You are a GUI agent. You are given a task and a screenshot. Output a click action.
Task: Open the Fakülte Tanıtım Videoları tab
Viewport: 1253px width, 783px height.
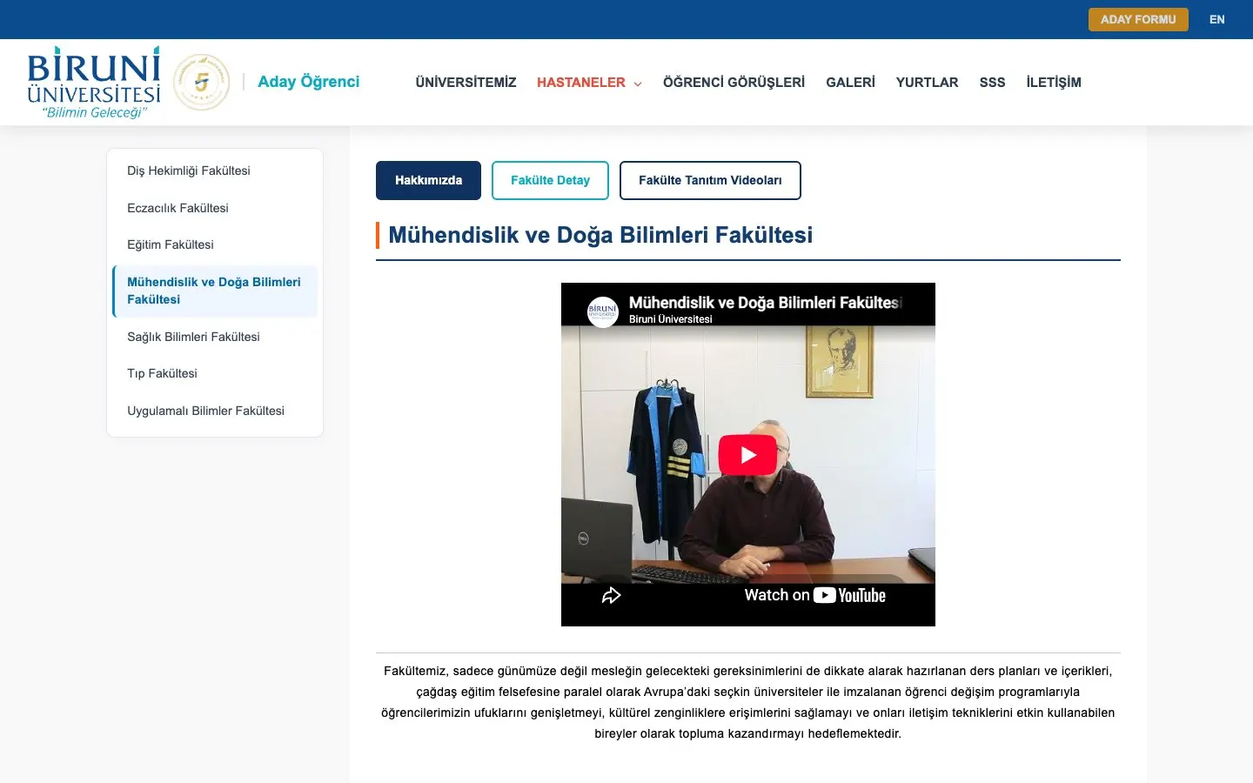click(710, 180)
